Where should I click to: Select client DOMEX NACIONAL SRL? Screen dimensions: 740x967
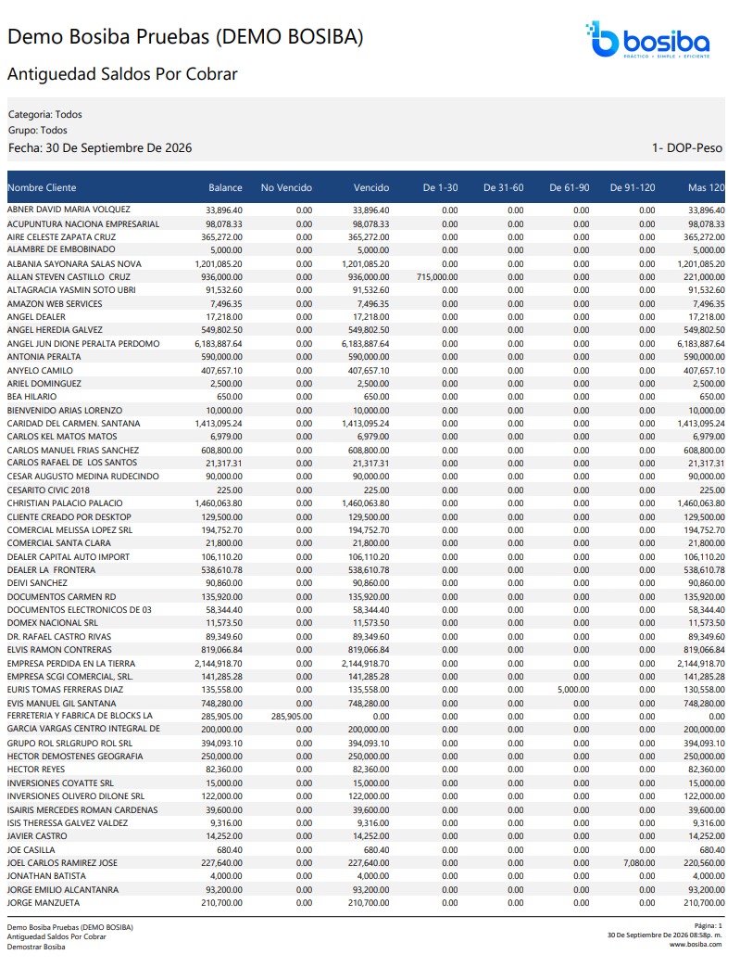tap(53, 623)
